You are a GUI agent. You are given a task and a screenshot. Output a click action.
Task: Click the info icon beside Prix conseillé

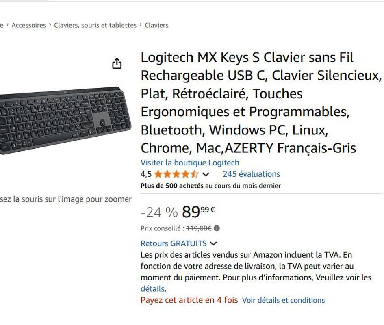coord(217,228)
